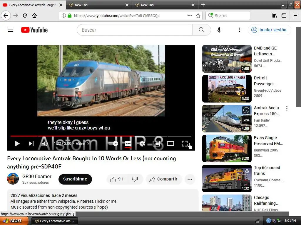Open page actions ellipsis in URL bar

[190, 16]
